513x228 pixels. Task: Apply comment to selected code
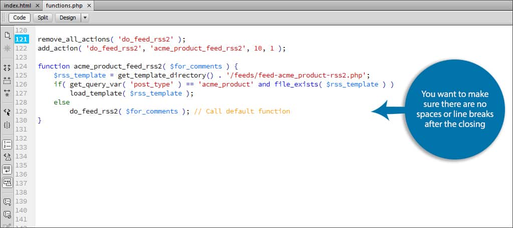(7, 202)
